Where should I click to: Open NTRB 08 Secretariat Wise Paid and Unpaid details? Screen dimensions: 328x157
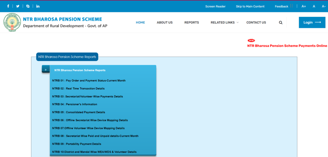[95, 136]
